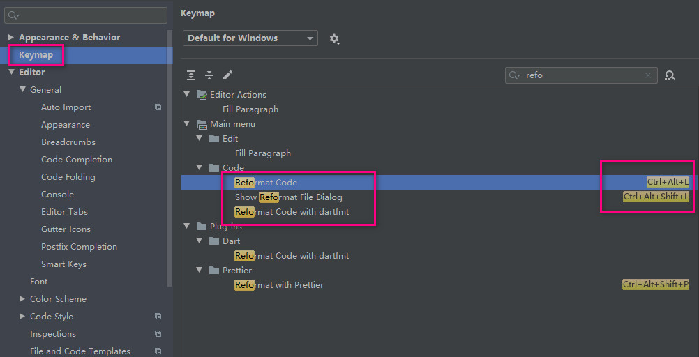
Task: Open the Auto Import settings page
Action: coord(66,107)
